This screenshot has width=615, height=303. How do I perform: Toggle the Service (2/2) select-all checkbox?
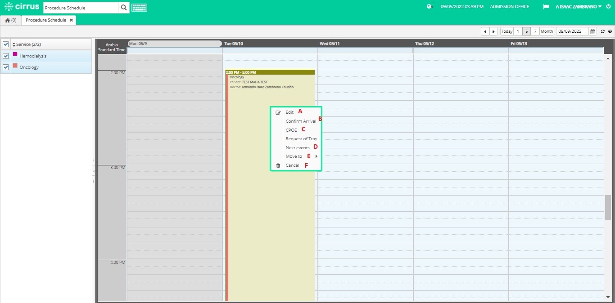pyautogui.click(x=6, y=44)
